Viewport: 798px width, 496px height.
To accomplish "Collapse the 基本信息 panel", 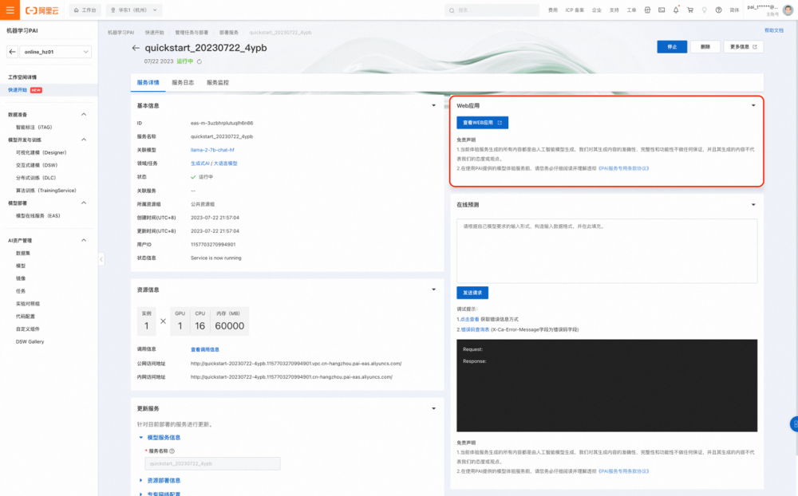I will tap(433, 106).
